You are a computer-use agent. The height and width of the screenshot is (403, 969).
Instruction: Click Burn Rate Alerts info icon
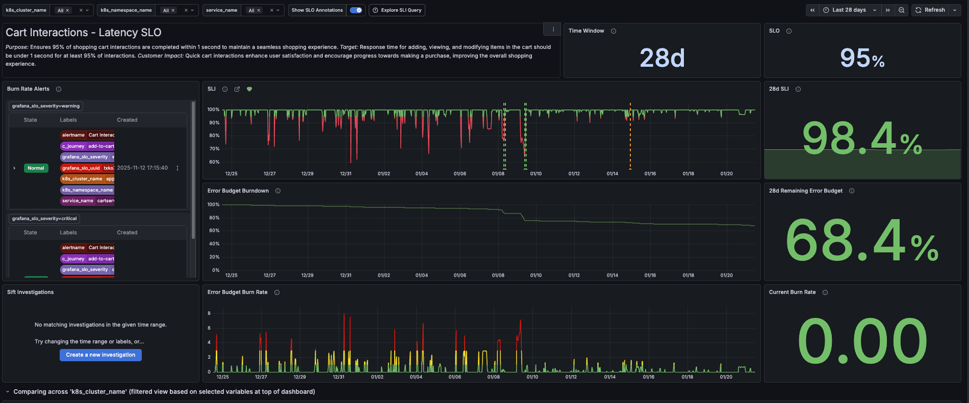click(59, 89)
